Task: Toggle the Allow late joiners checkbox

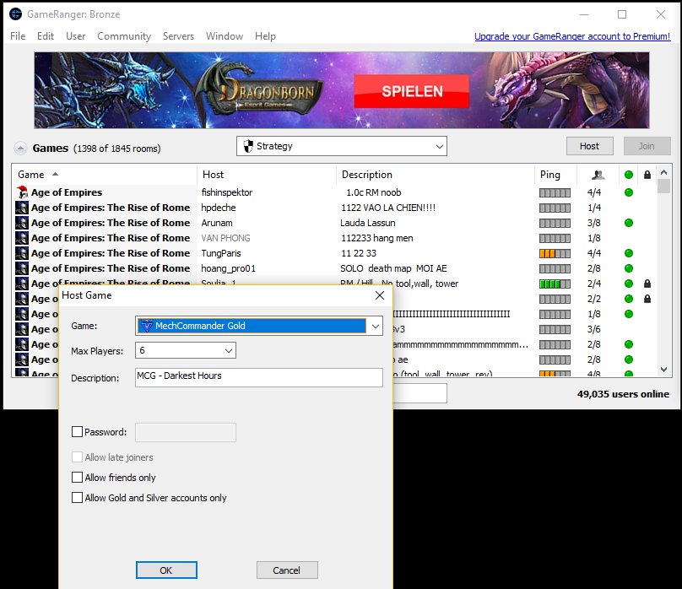Action: 77,457
